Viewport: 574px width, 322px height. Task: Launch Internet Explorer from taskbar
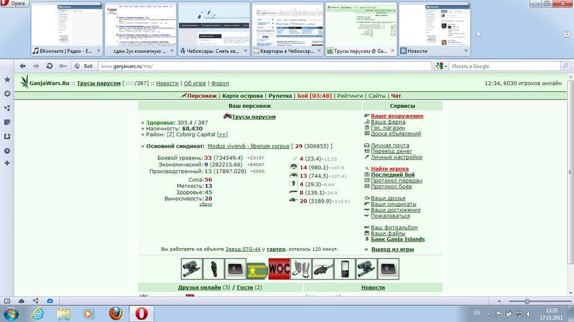[x=38, y=313]
